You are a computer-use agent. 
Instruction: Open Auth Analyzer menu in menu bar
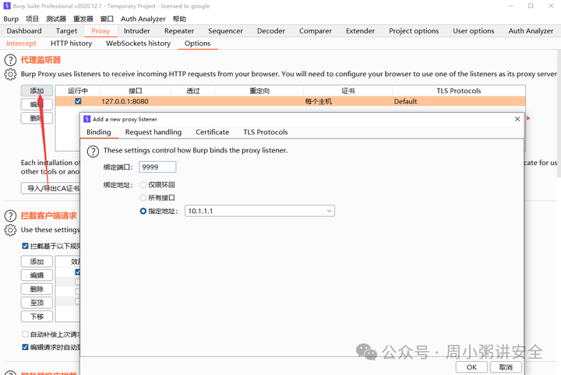pyautogui.click(x=143, y=19)
